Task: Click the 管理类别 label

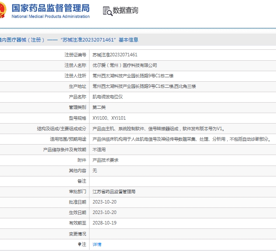Action: click(x=77, y=107)
